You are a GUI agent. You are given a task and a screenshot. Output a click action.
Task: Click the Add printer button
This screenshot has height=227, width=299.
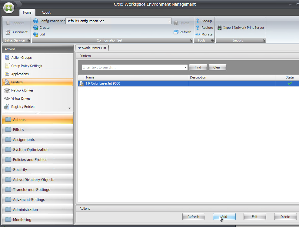coord(224,217)
